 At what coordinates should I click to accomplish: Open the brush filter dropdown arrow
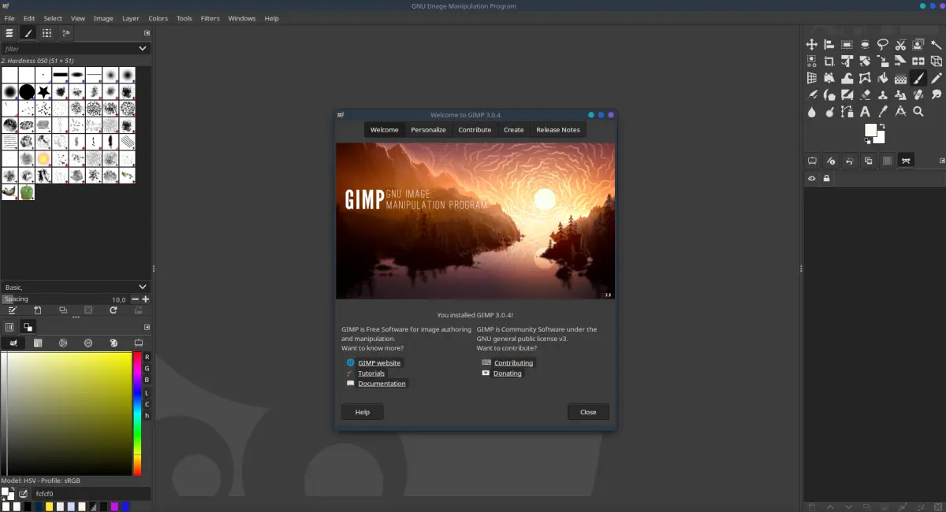coord(143,48)
